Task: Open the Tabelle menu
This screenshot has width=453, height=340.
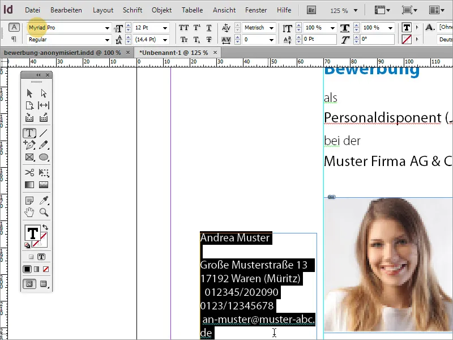Action: 192,10
